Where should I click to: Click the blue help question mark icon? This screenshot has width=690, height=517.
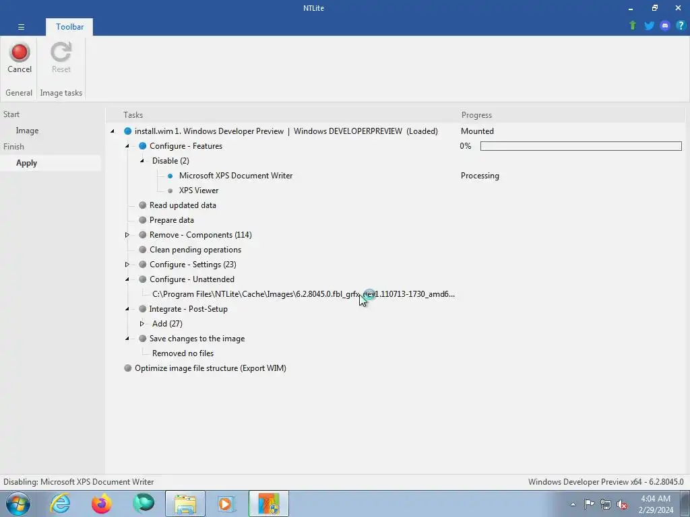coord(681,26)
